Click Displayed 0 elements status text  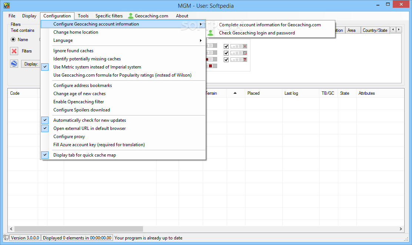[x=77, y=238]
